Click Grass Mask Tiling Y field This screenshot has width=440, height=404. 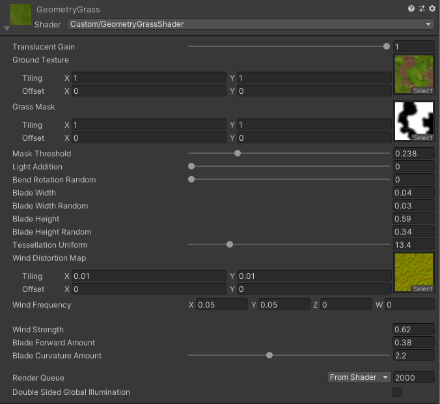314,124
